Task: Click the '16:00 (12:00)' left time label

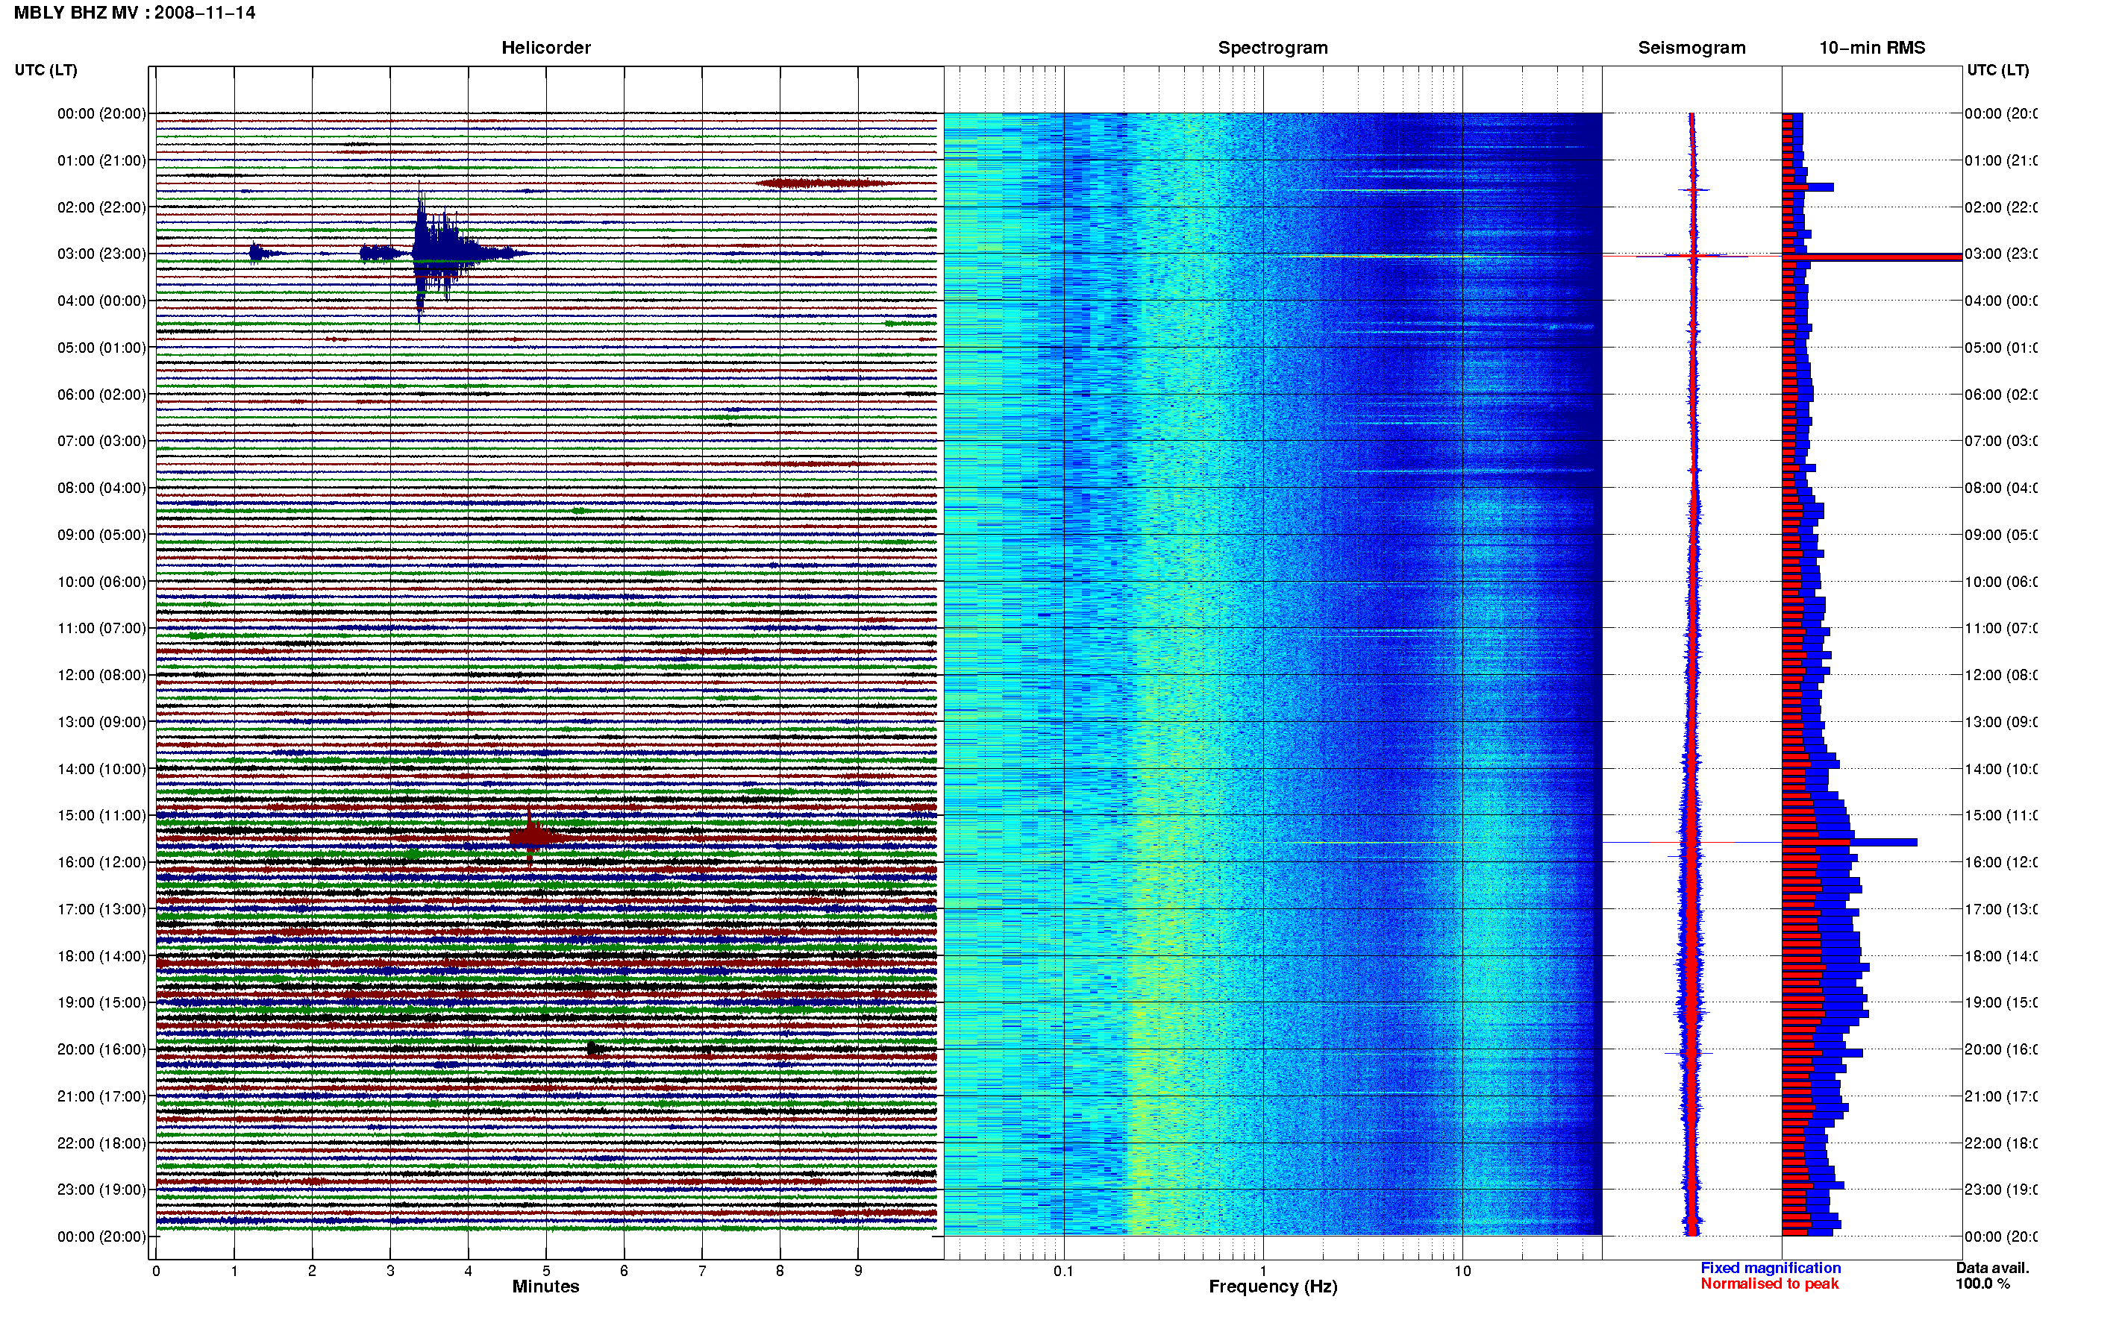Action: (101, 862)
